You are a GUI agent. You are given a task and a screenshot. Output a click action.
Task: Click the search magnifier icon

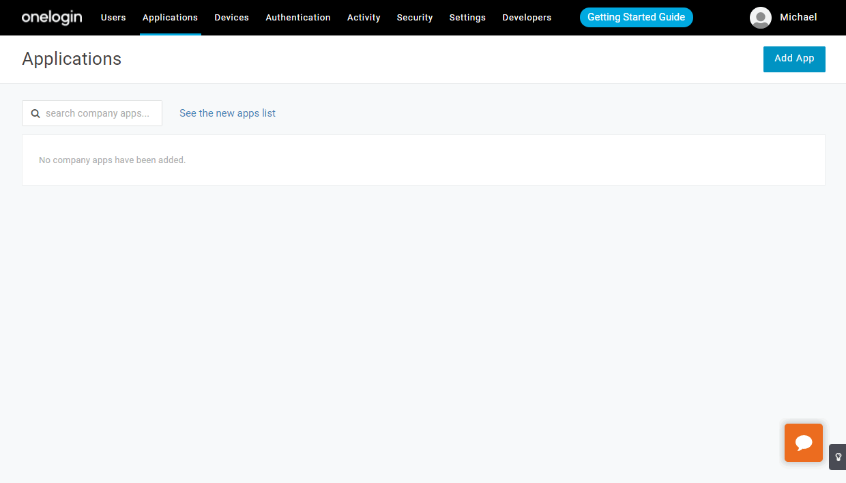35,113
